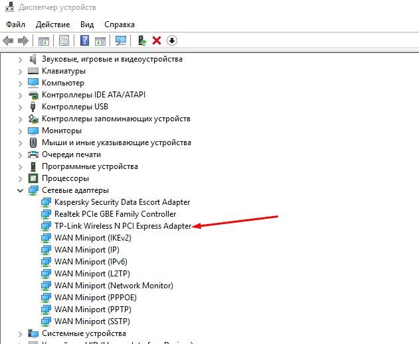Viewport: 419px width, 344px height.
Task: Expand the Мониторы node
Action: tap(21, 131)
